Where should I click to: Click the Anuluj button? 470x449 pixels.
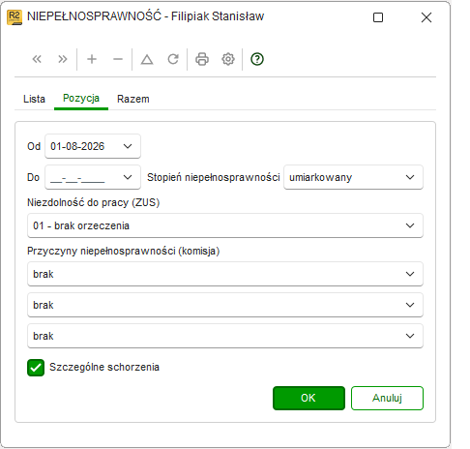[x=387, y=399]
